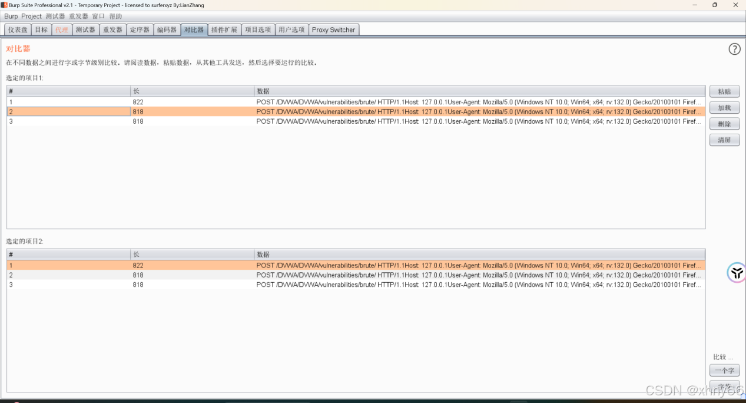Select row 3 in item 2 list
746x403 pixels.
click(356, 285)
